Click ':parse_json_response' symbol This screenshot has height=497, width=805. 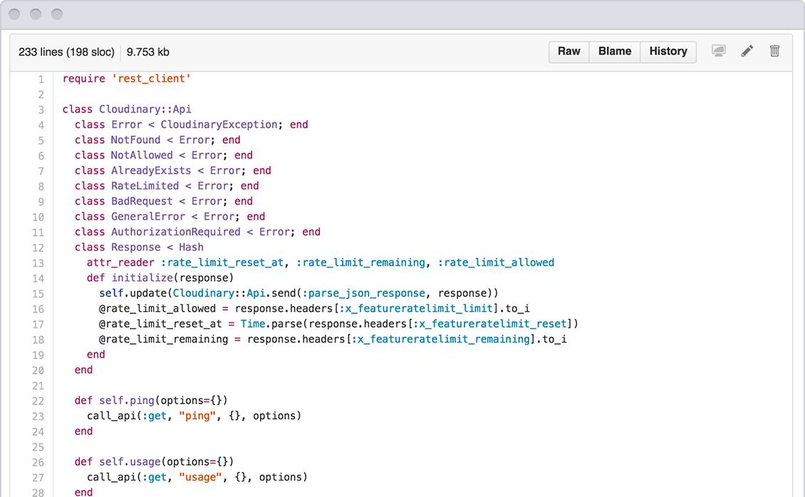point(364,293)
